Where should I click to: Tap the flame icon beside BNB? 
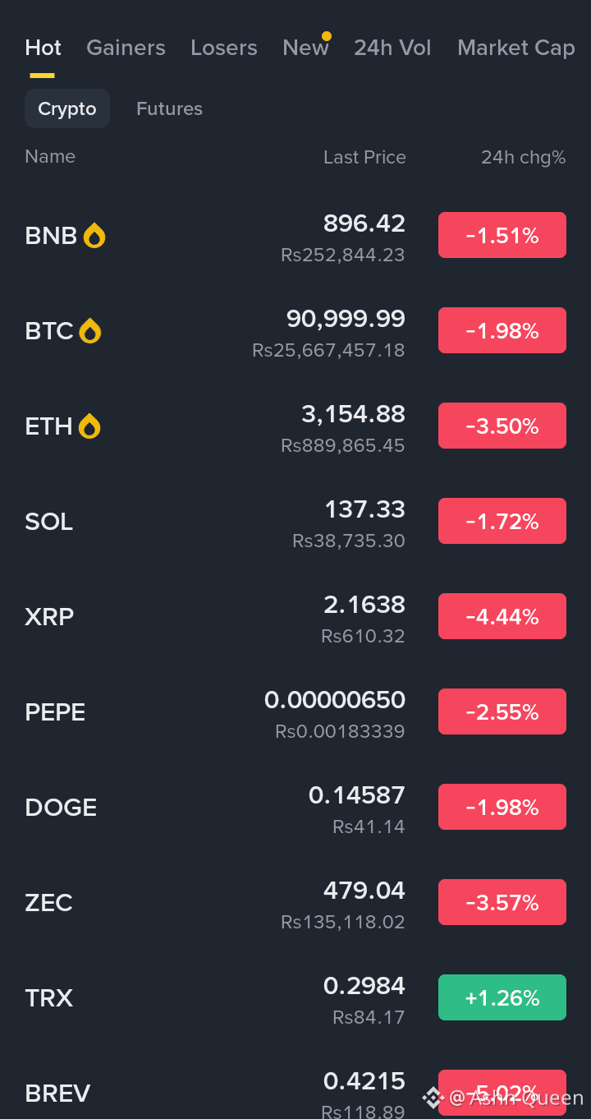point(94,236)
